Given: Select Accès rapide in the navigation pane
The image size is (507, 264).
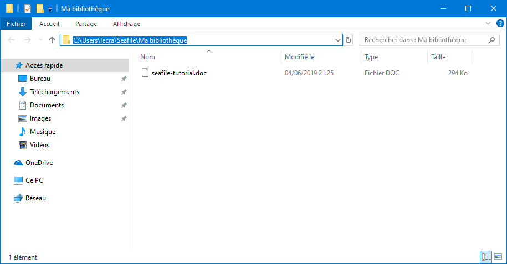Looking at the screenshot, I should [65, 65].
